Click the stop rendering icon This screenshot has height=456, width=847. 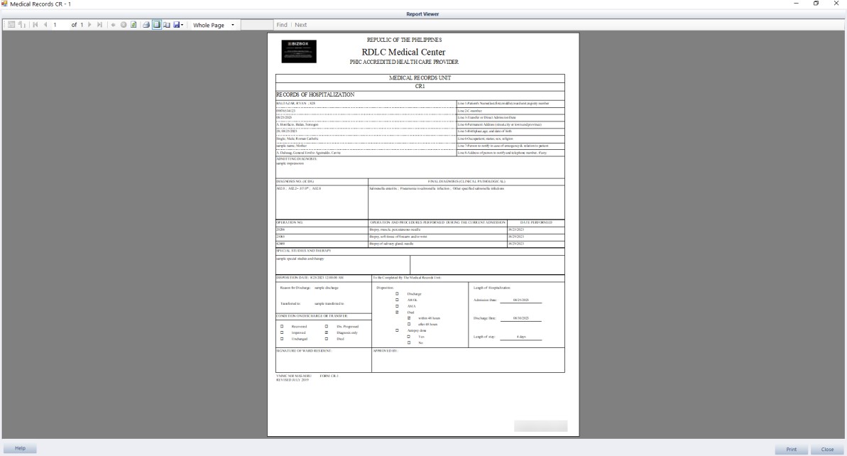124,25
